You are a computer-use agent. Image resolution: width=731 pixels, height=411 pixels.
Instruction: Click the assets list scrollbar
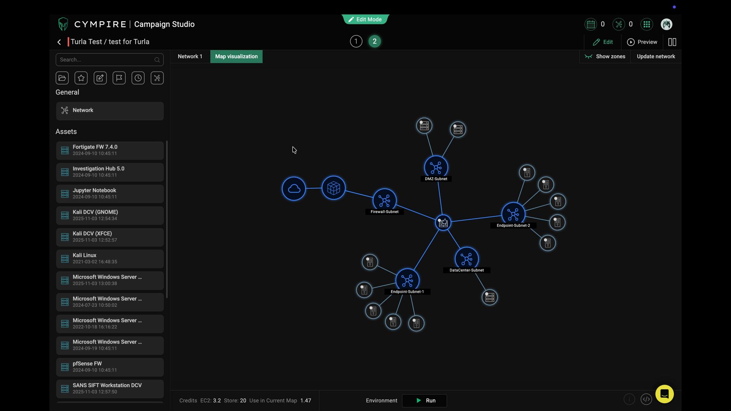(167, 220)
